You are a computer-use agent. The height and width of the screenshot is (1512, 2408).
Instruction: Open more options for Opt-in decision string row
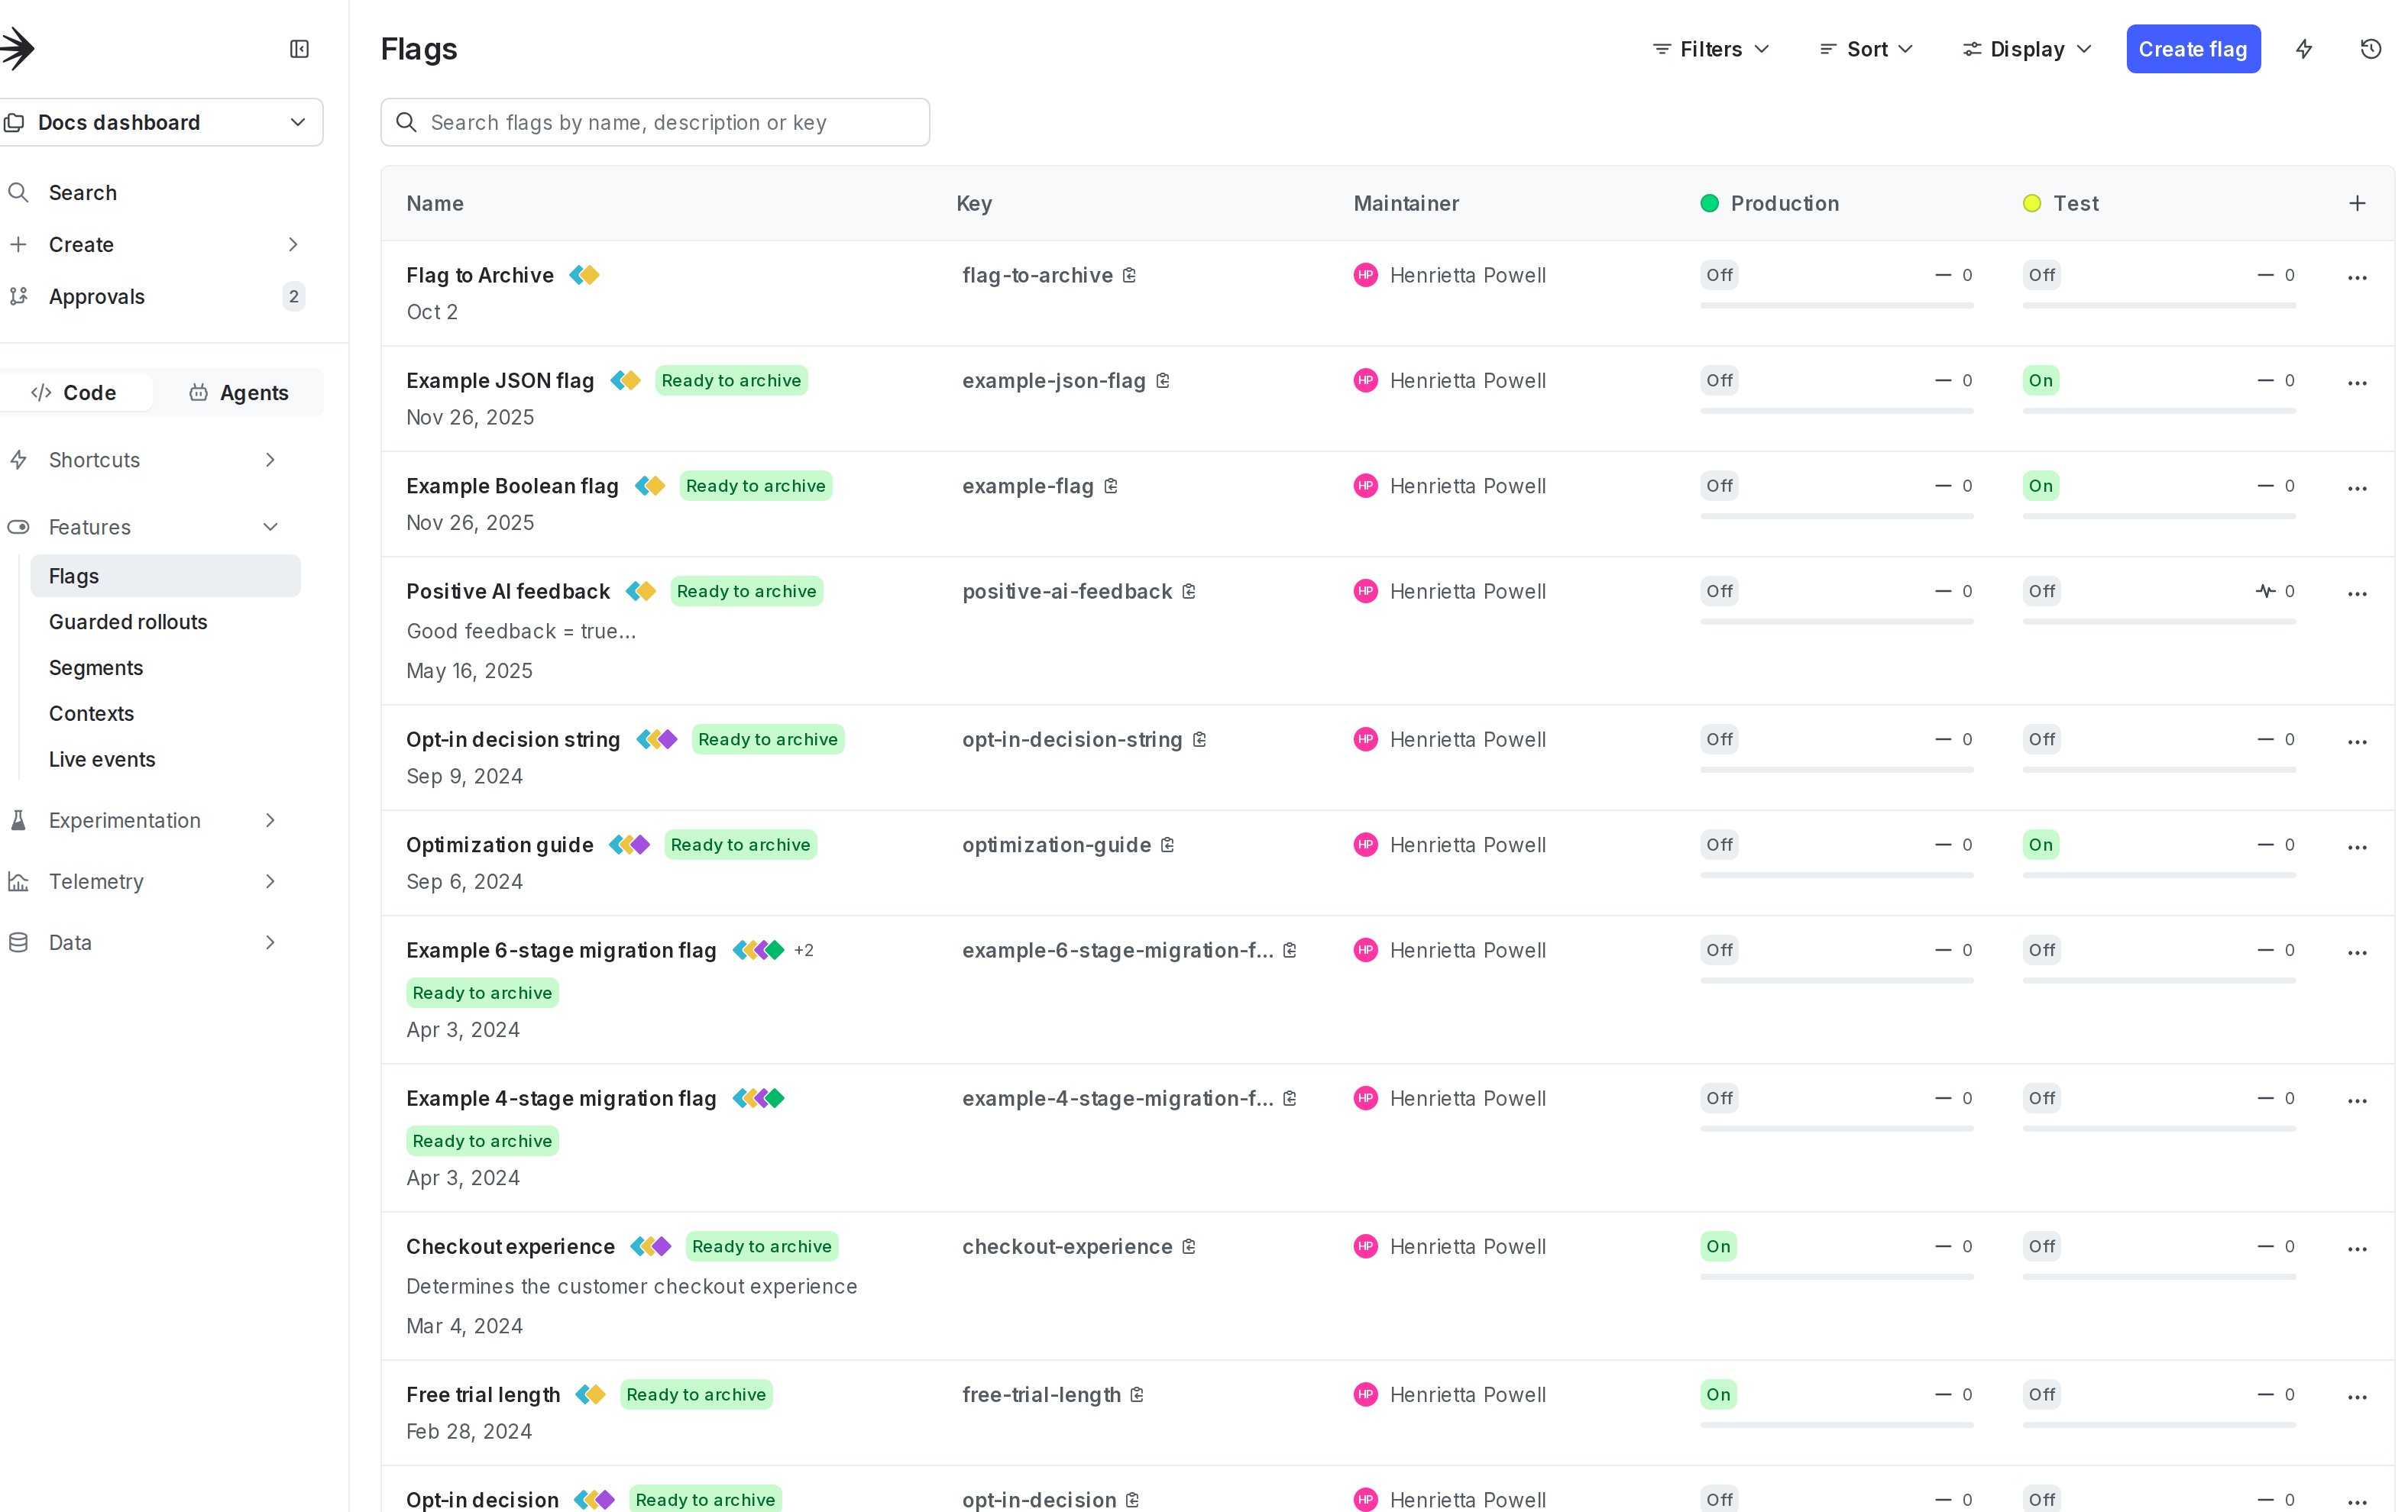(x=2357, y=742)
